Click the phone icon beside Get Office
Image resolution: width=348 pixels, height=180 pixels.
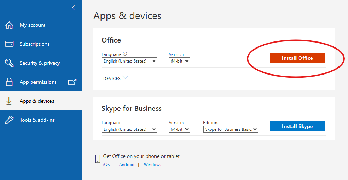point(98,159)
